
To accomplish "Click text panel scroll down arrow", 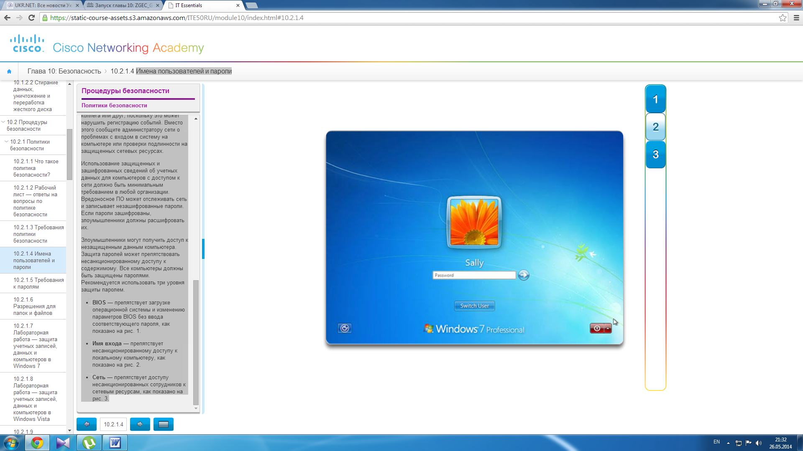I will [196, 409].
